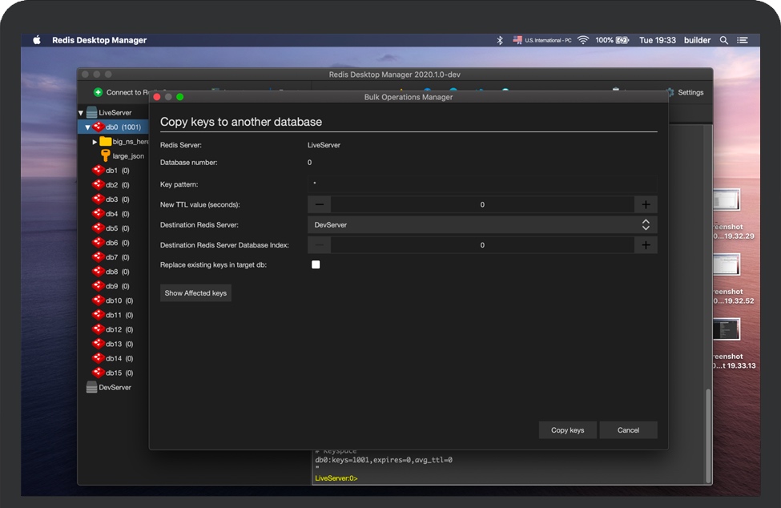Increase New TTL value with plus button

646,204
